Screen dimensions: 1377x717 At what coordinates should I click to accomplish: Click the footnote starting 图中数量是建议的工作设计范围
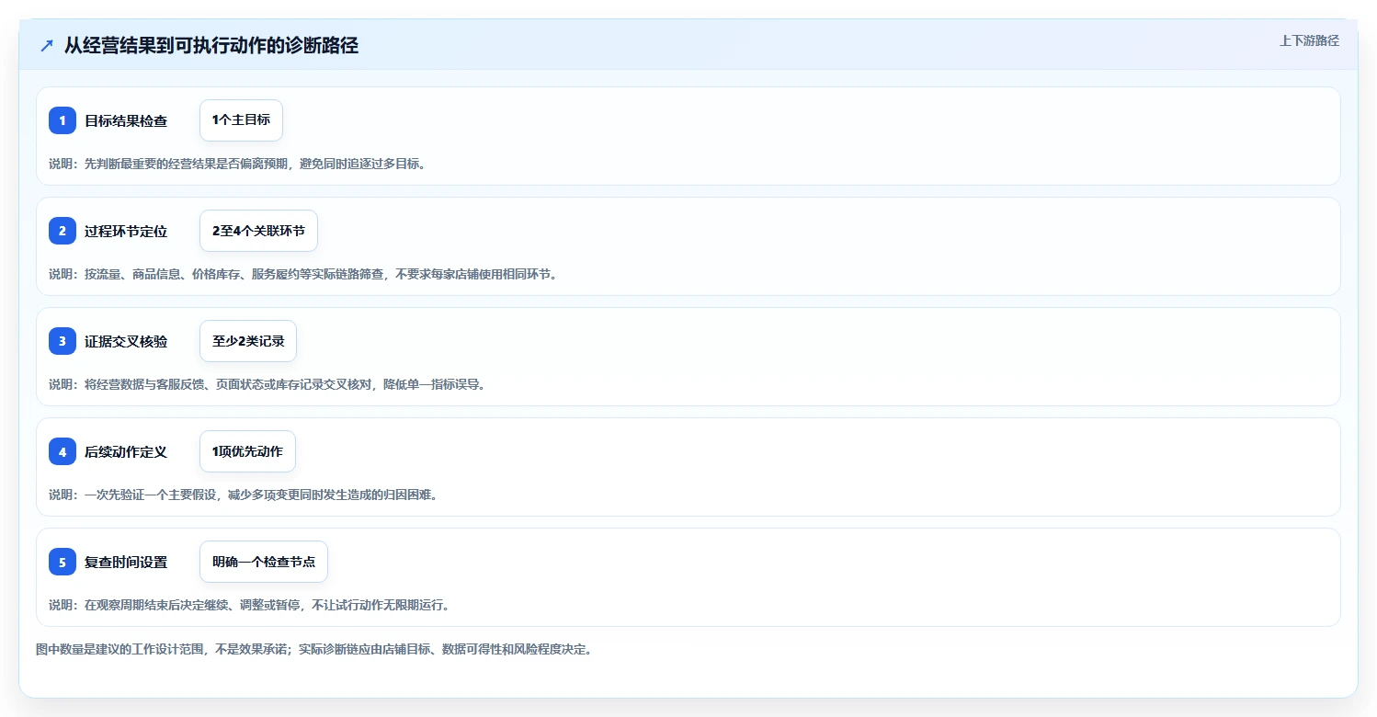click(x=314, y=649)
